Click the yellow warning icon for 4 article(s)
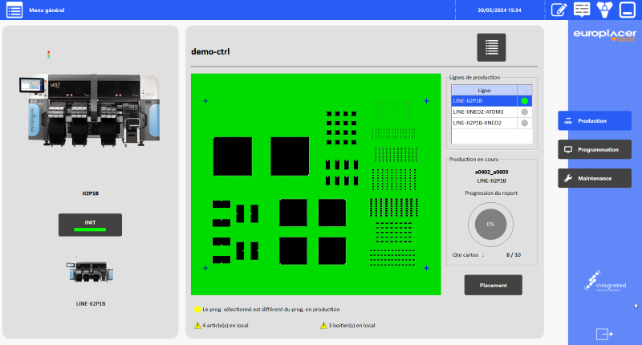Screen dimensions: 642x345 point(197,325)
